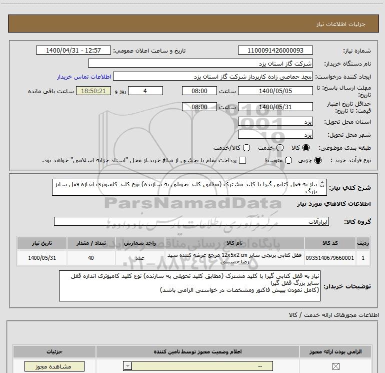Click the توضیحات خریدار text area
This screenshot has height=373, width=385.
point(189,286)
